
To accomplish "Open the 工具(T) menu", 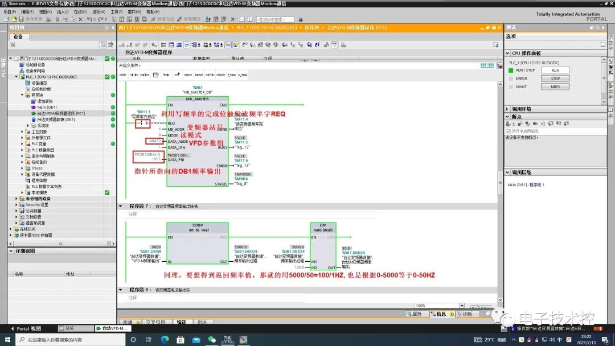I will pos(117,12).
